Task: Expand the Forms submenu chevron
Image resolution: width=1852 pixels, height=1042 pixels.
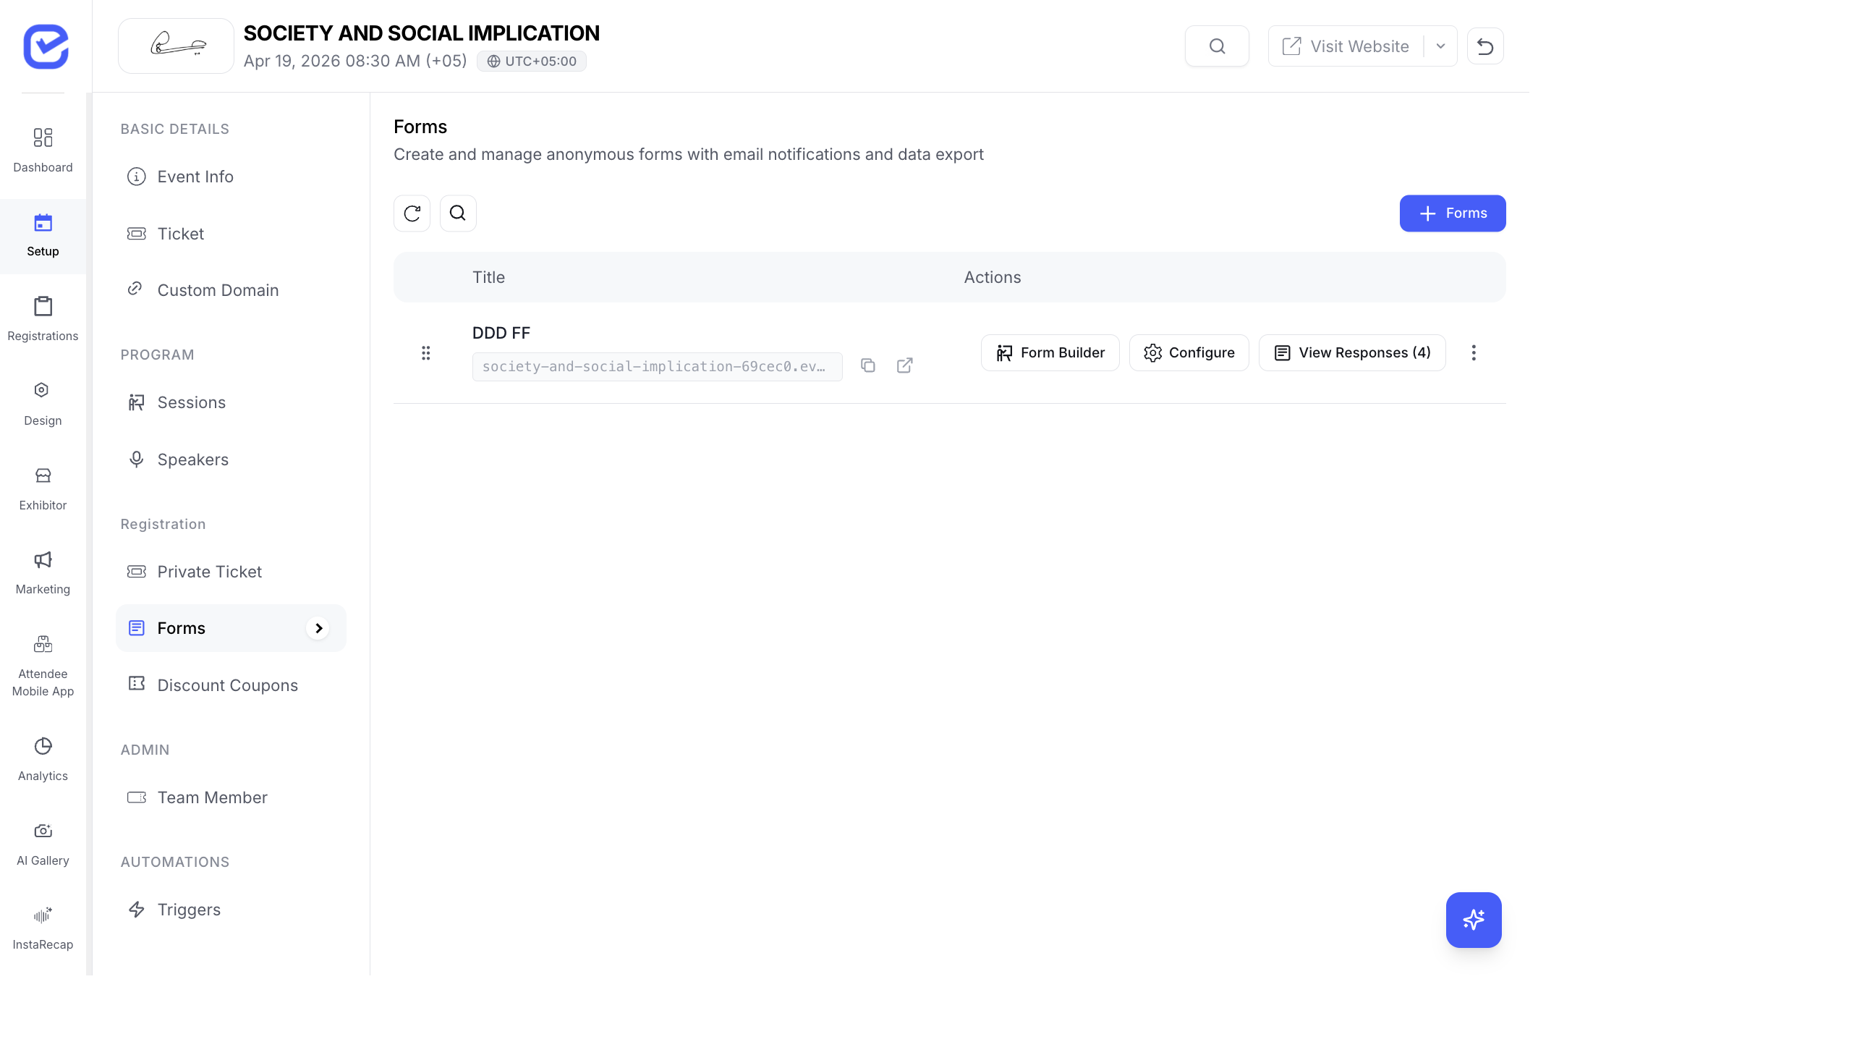Action: coord(318,628)
